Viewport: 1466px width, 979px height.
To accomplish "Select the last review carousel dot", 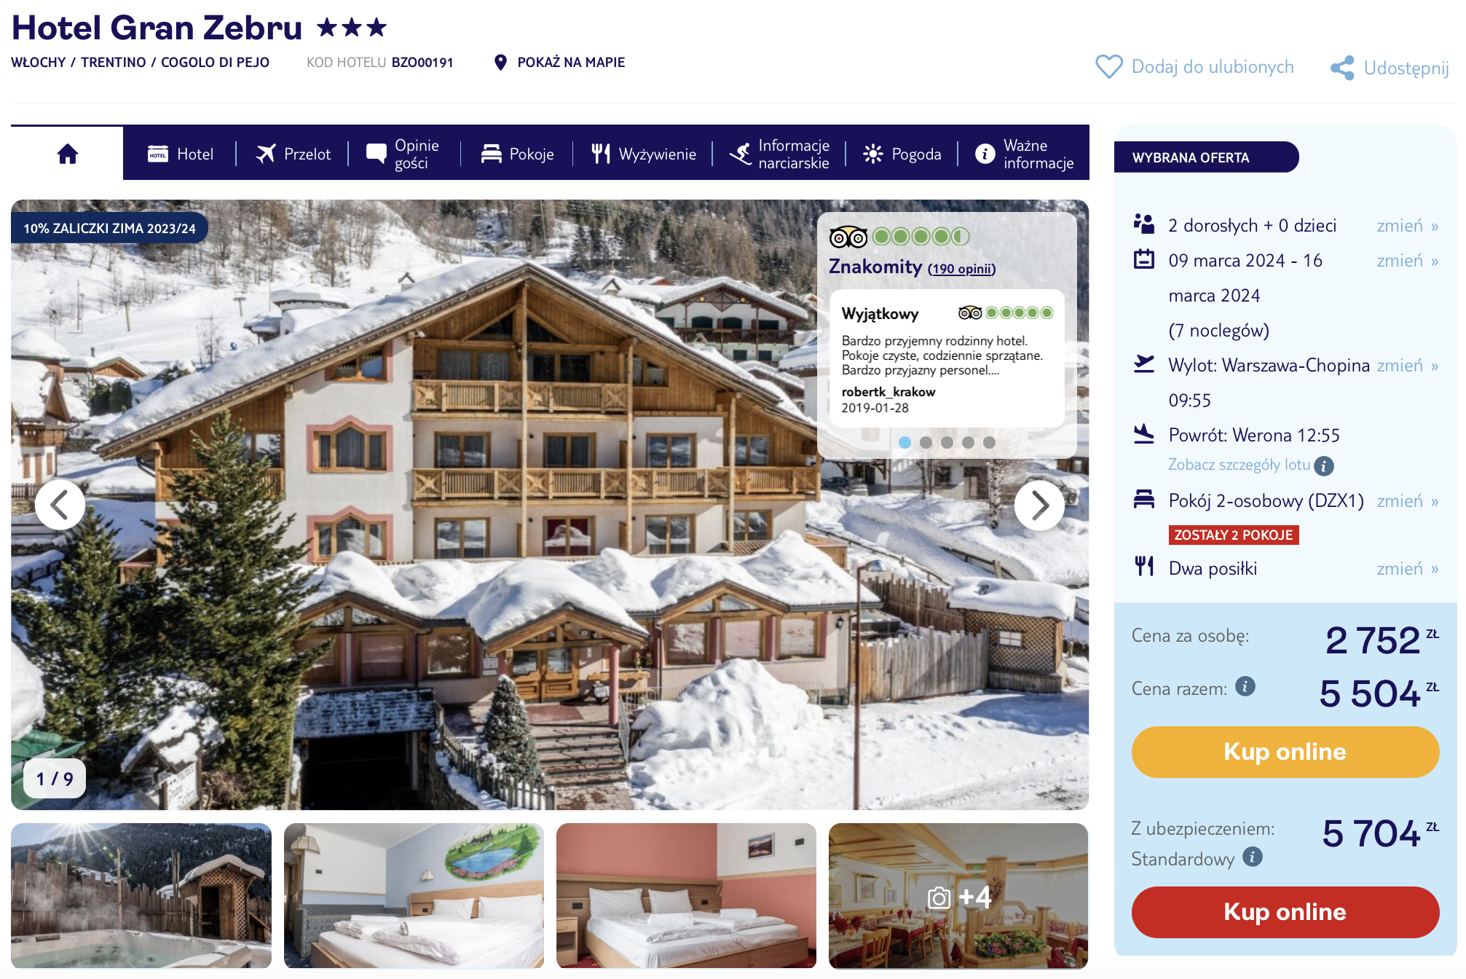I will (x=989, y=442).
